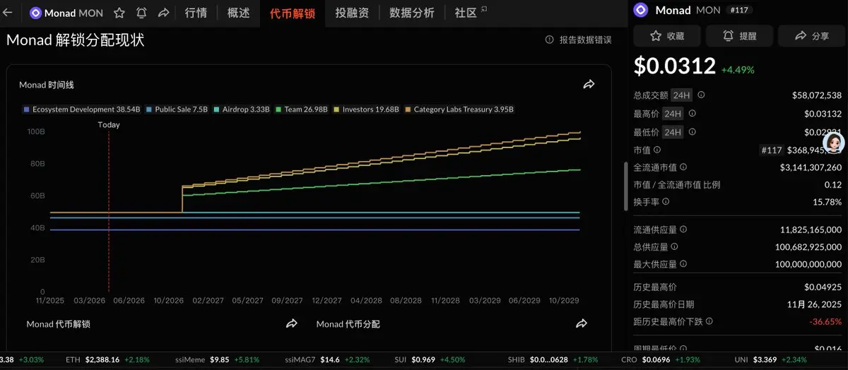Image resolution: width=848 pixels, height=370 pixels.
Task: Toggle Public Sale 7.5B legend series
Action: click(x=177, y=109)
